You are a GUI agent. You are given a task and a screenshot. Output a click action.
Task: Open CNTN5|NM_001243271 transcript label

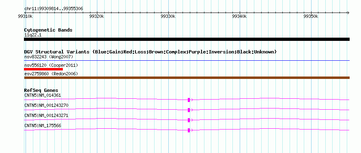pyautogui.click(x=46, y=115)
